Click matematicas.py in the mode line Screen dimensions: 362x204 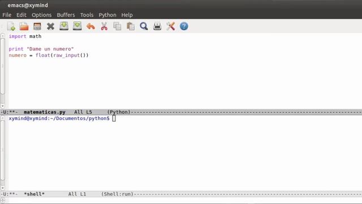(x=45, y=112)
